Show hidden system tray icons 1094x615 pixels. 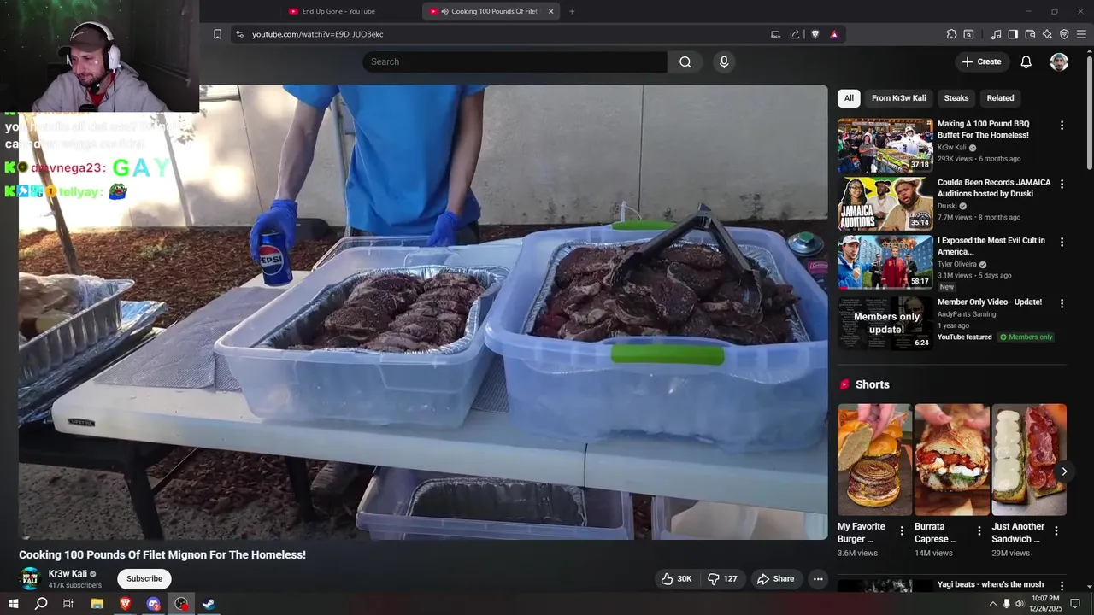coord(992,604)
